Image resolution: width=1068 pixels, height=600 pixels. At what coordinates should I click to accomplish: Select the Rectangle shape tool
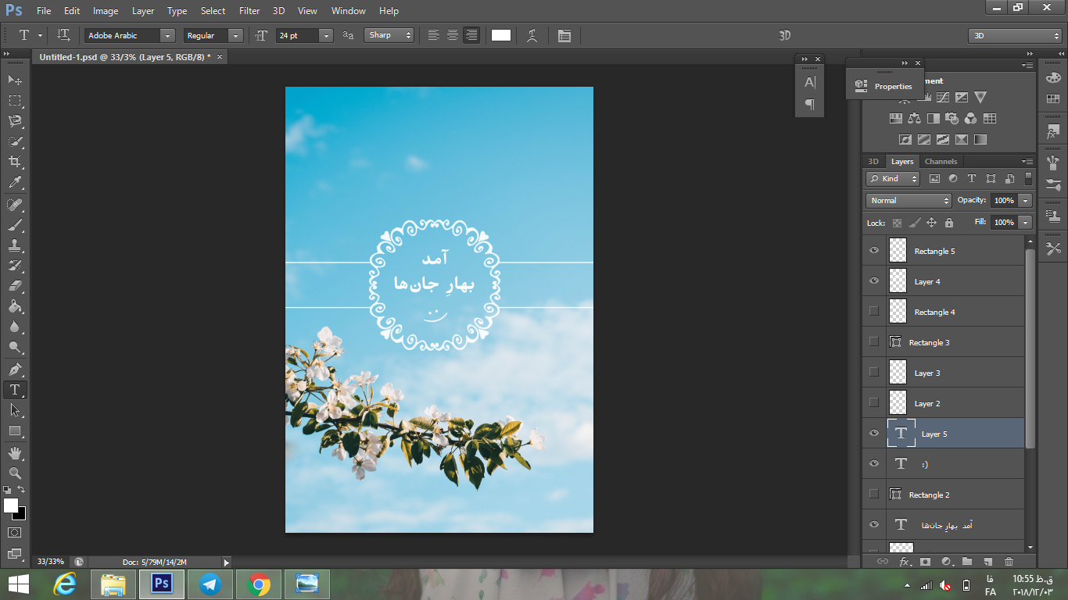point(15,430)
